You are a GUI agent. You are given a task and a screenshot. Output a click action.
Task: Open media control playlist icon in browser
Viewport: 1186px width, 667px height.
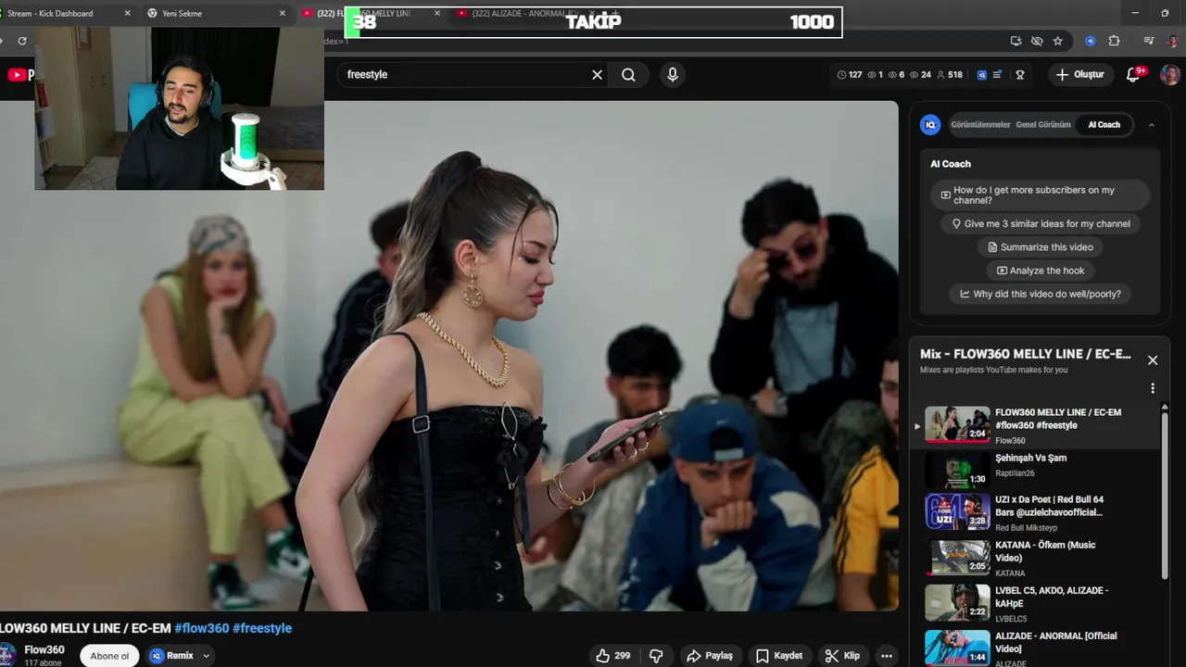point(1149,41)
